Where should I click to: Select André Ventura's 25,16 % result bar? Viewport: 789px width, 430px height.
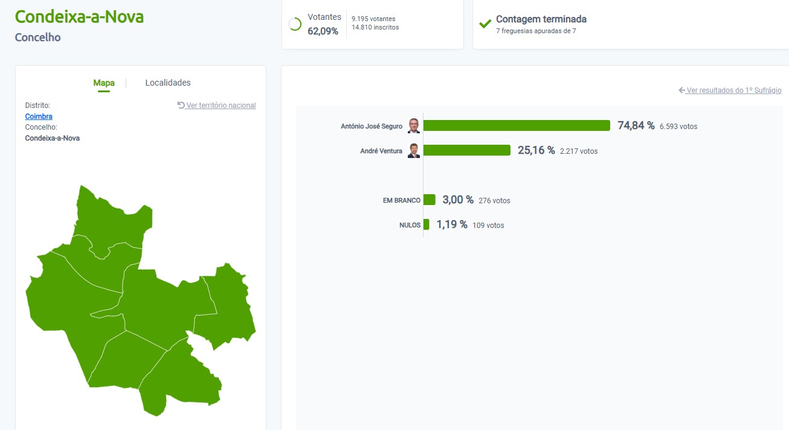pyautogui.click(x=467, y=150)
